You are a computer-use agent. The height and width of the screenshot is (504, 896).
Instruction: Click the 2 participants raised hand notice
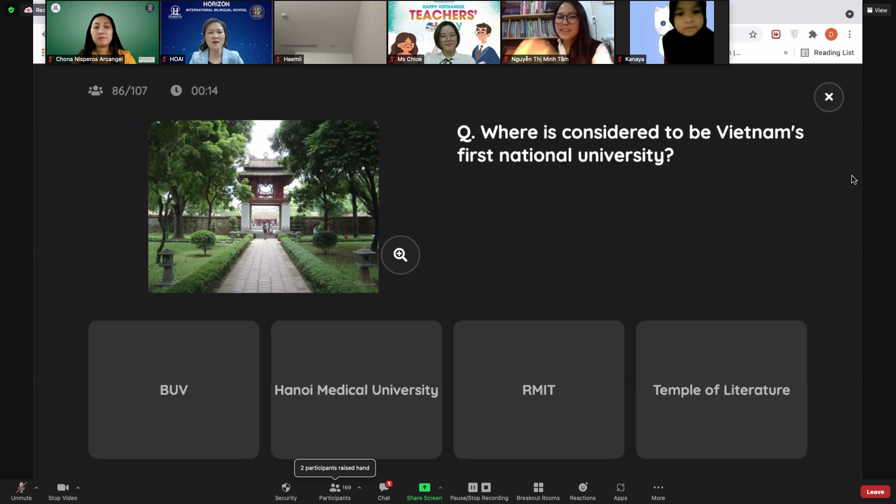[x=335, y=468]
